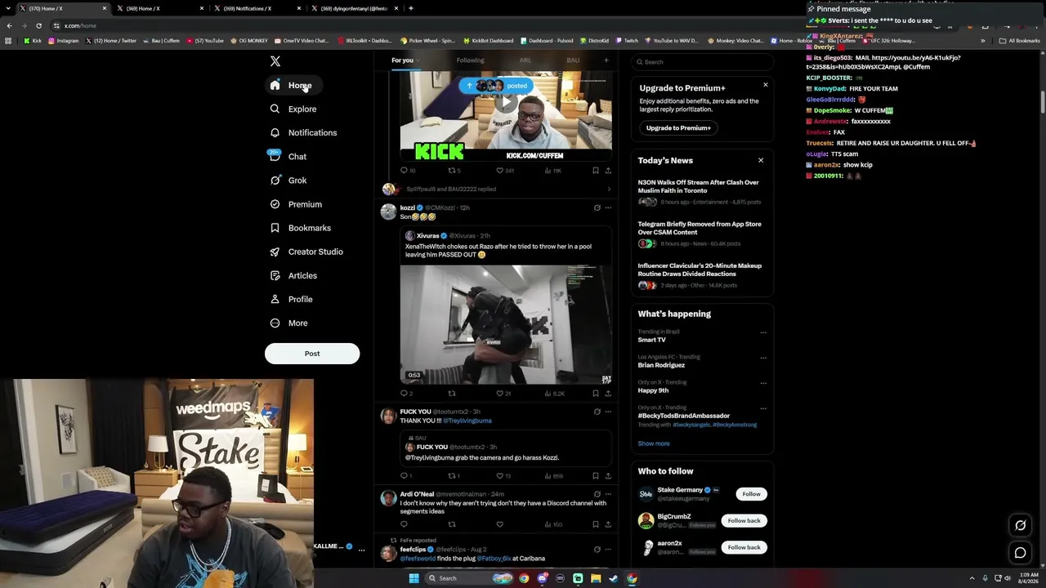
Task: Open Profile in the sidebar
Action: point(292,299)
